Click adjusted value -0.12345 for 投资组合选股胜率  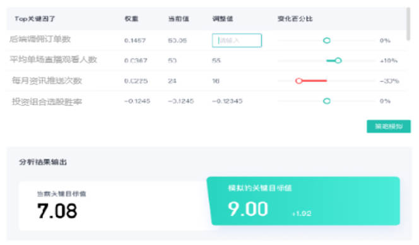(227, 101)
